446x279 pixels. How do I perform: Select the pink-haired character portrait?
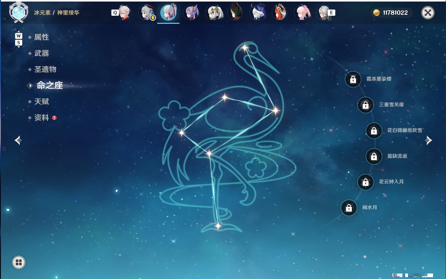(302, 13)
